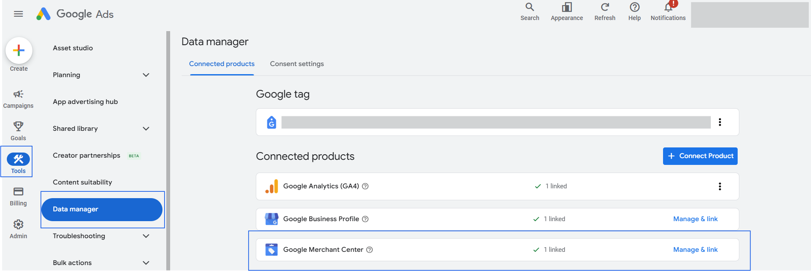Click the Google Merchant Center label
Viewport: 811px width, 271px height.
coord(323,250)
